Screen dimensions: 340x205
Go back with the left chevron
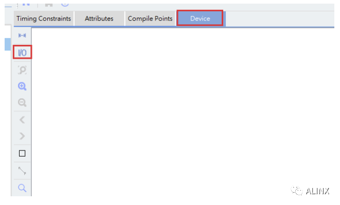pos(22,120)
